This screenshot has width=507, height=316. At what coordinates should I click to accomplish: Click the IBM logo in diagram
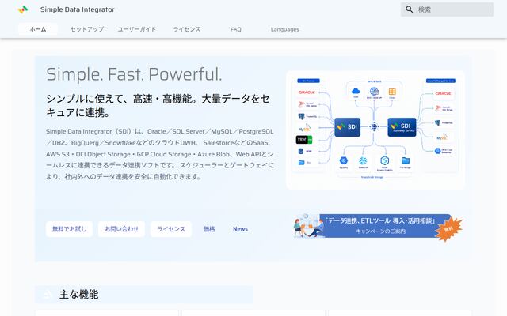coord(304,140)
